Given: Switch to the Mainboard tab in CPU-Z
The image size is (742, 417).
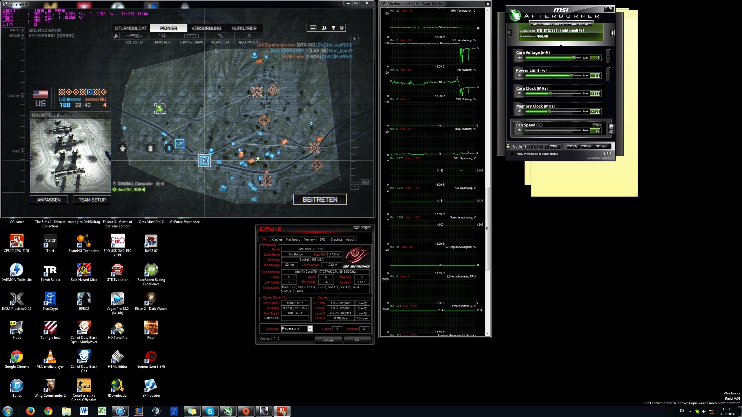Looking at the screenshot, I should [293, 239].
